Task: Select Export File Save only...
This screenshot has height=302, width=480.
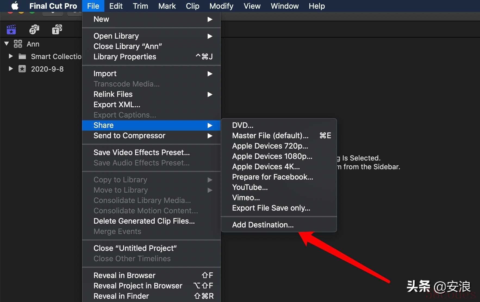Action: coord(279,208)
